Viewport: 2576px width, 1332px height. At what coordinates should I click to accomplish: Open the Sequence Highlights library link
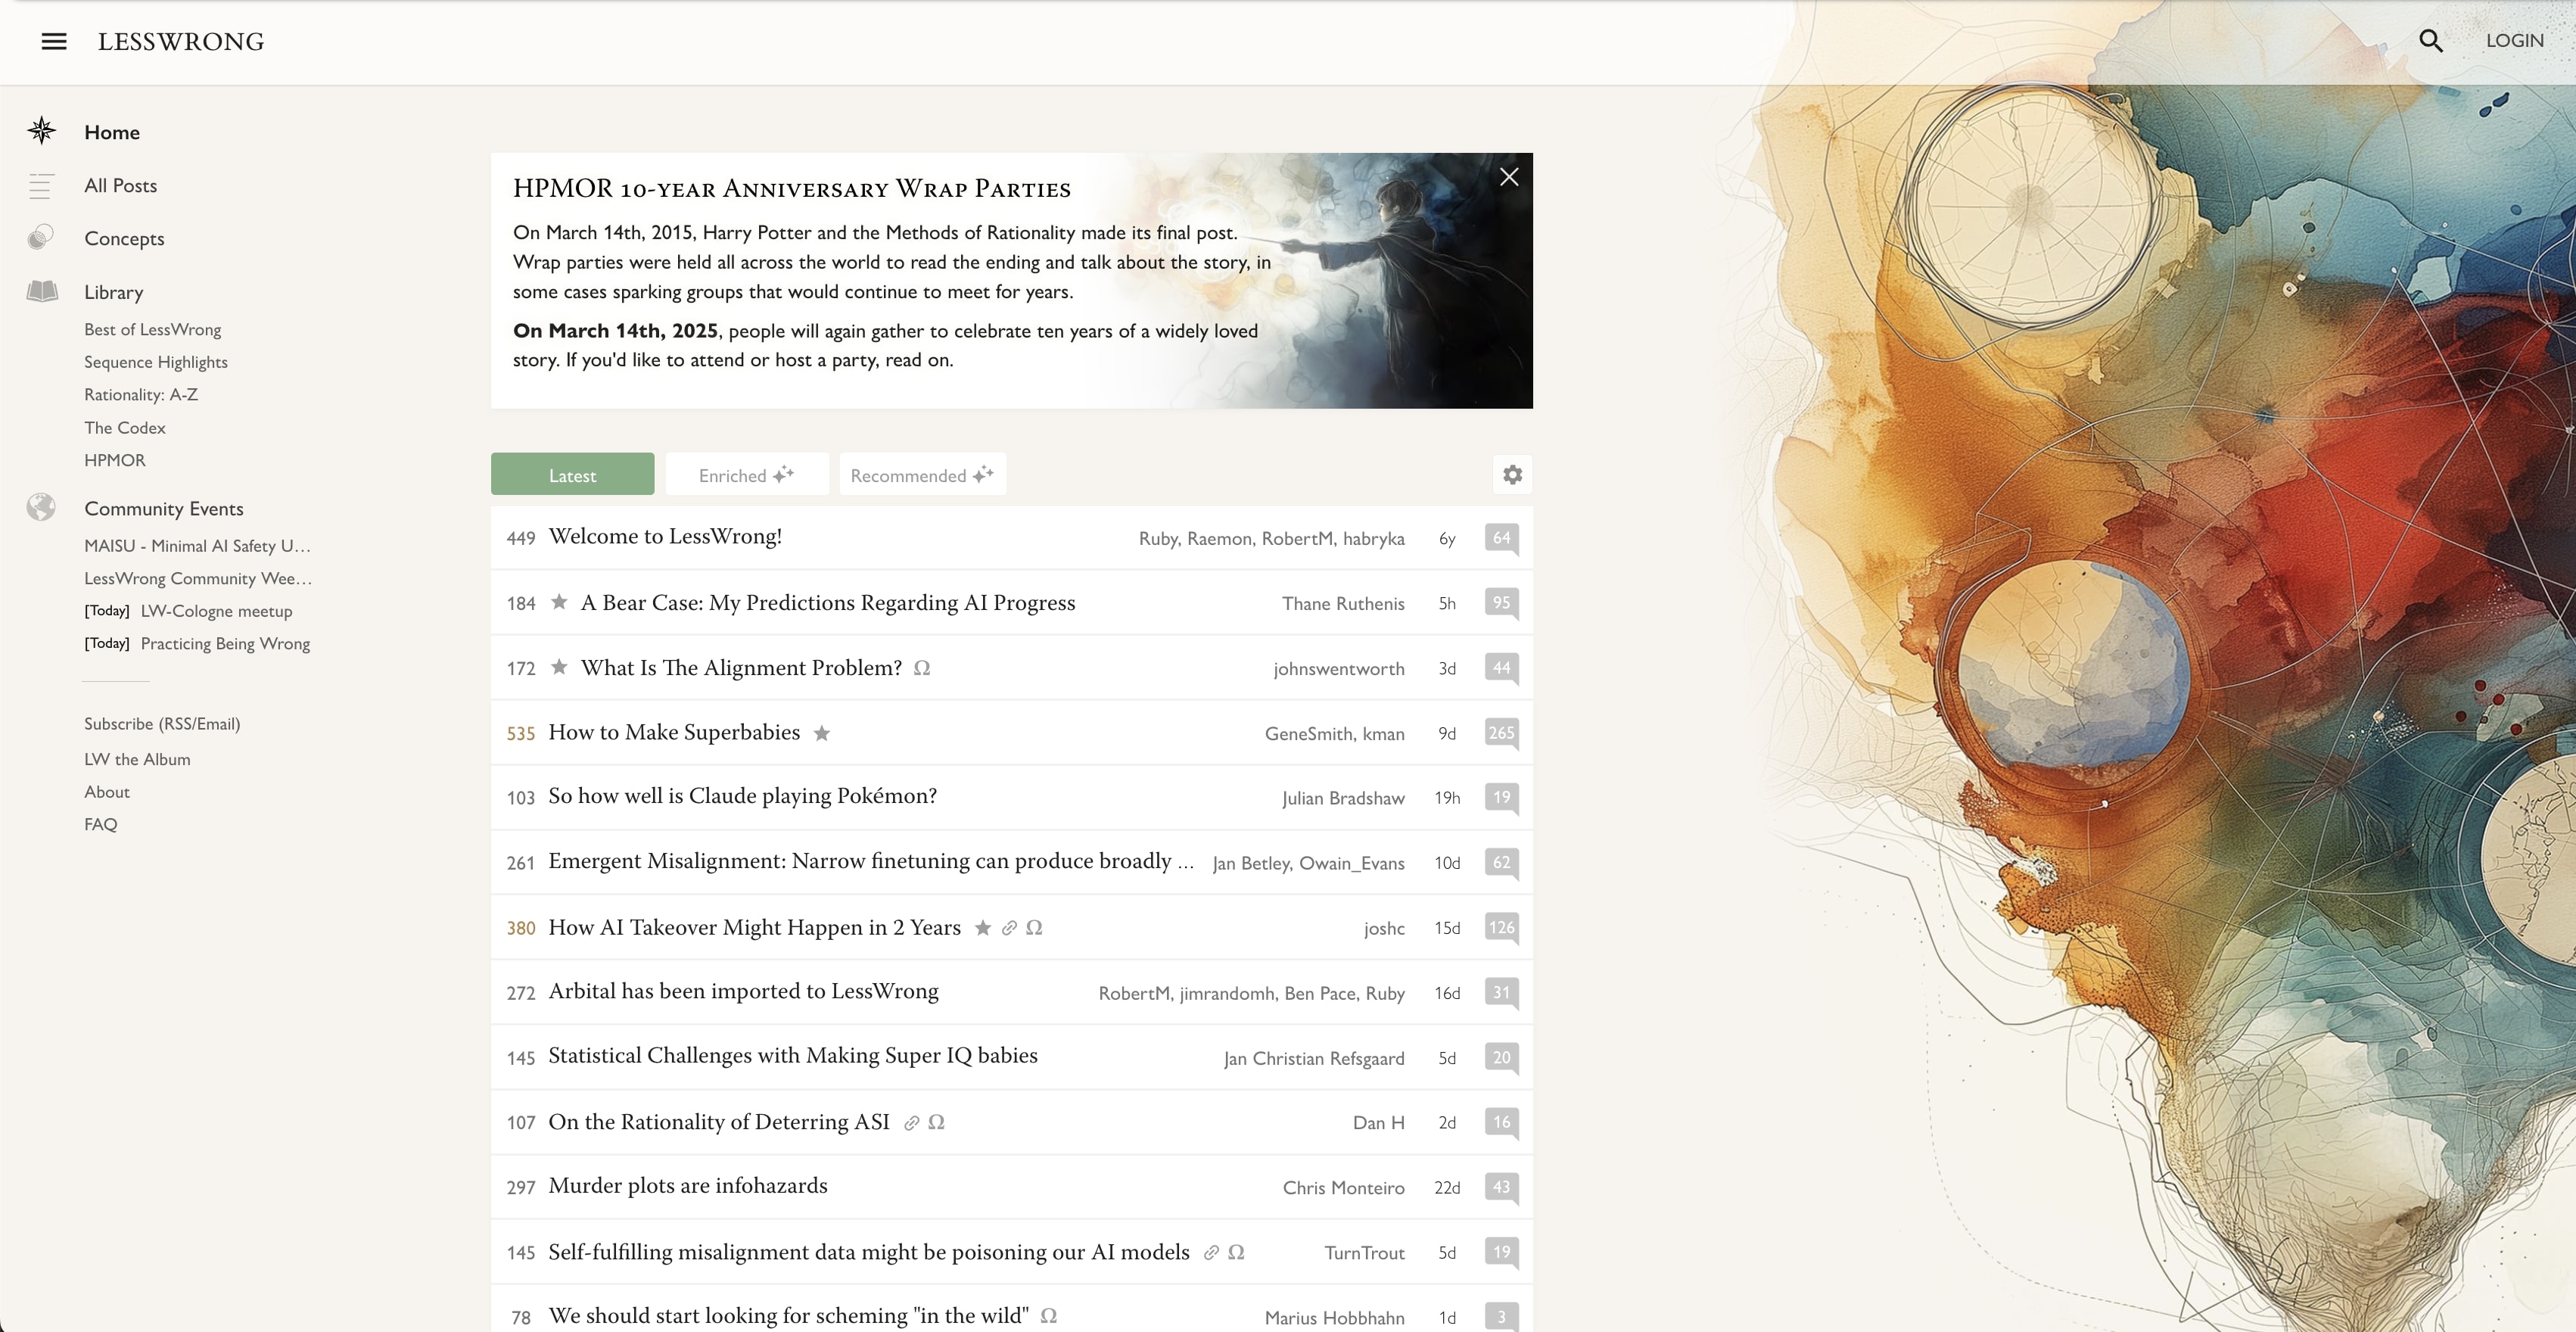[x=156, y=362]
